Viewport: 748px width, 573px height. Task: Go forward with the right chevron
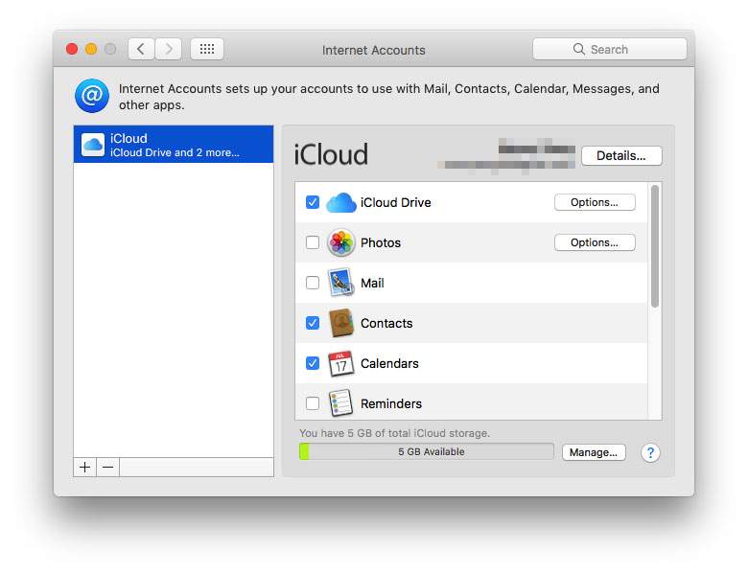tap(169, 49)
